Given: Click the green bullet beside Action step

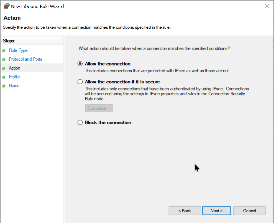Looking at the screenshot, I should 4,68.
